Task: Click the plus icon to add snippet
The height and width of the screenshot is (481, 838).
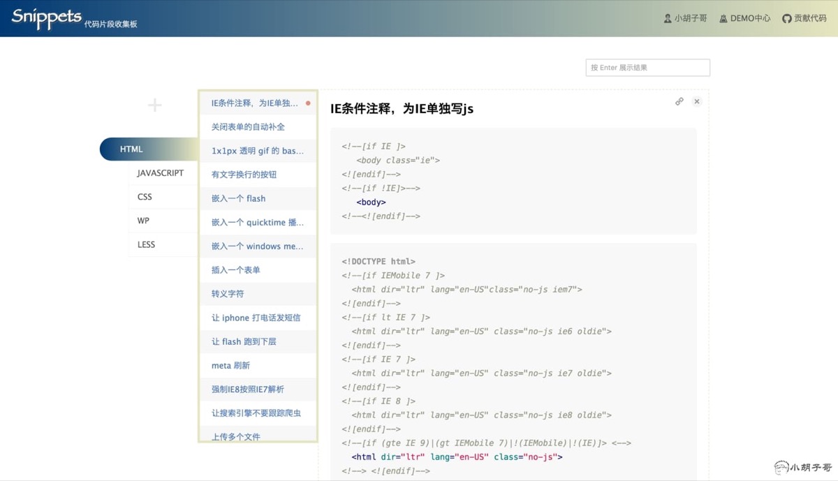Action: click(x=154, y=105)
